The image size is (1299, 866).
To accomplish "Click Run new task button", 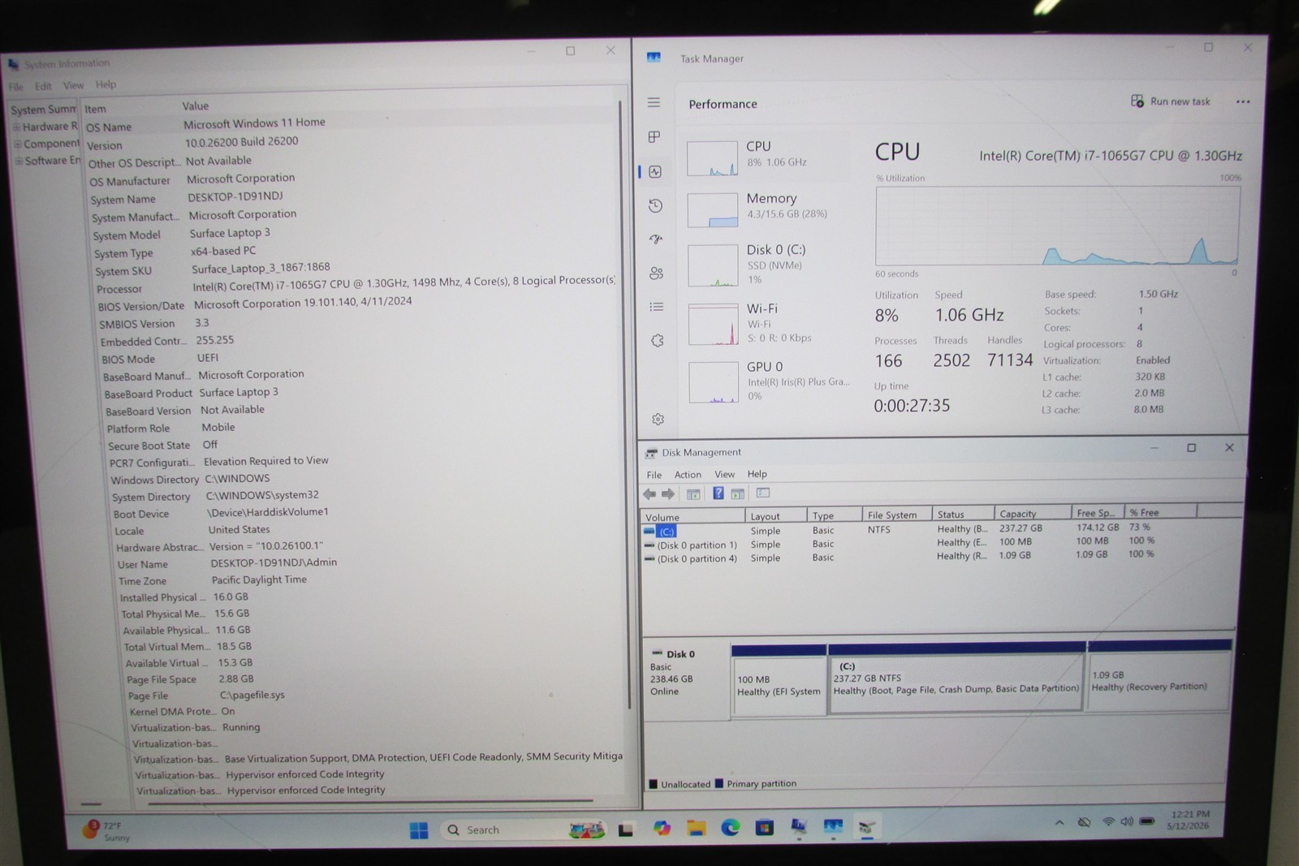I will click(1170, 101).
